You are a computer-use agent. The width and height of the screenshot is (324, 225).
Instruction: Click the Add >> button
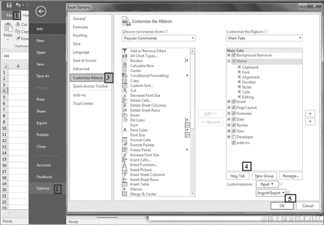210,113
